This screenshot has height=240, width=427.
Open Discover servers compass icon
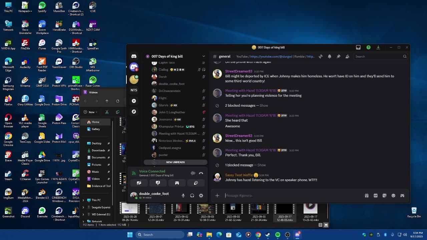click(134, 111)
